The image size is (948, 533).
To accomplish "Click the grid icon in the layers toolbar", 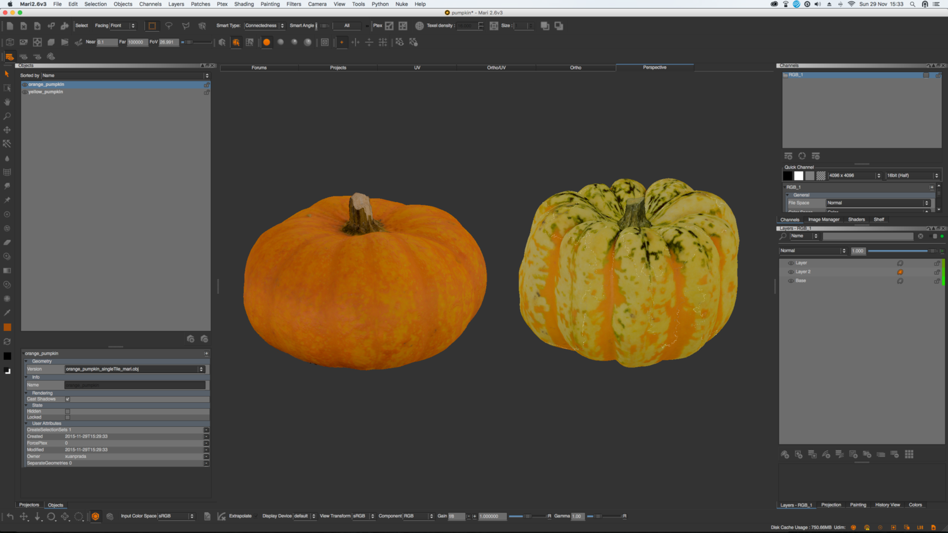I will [x=909, y=454].
